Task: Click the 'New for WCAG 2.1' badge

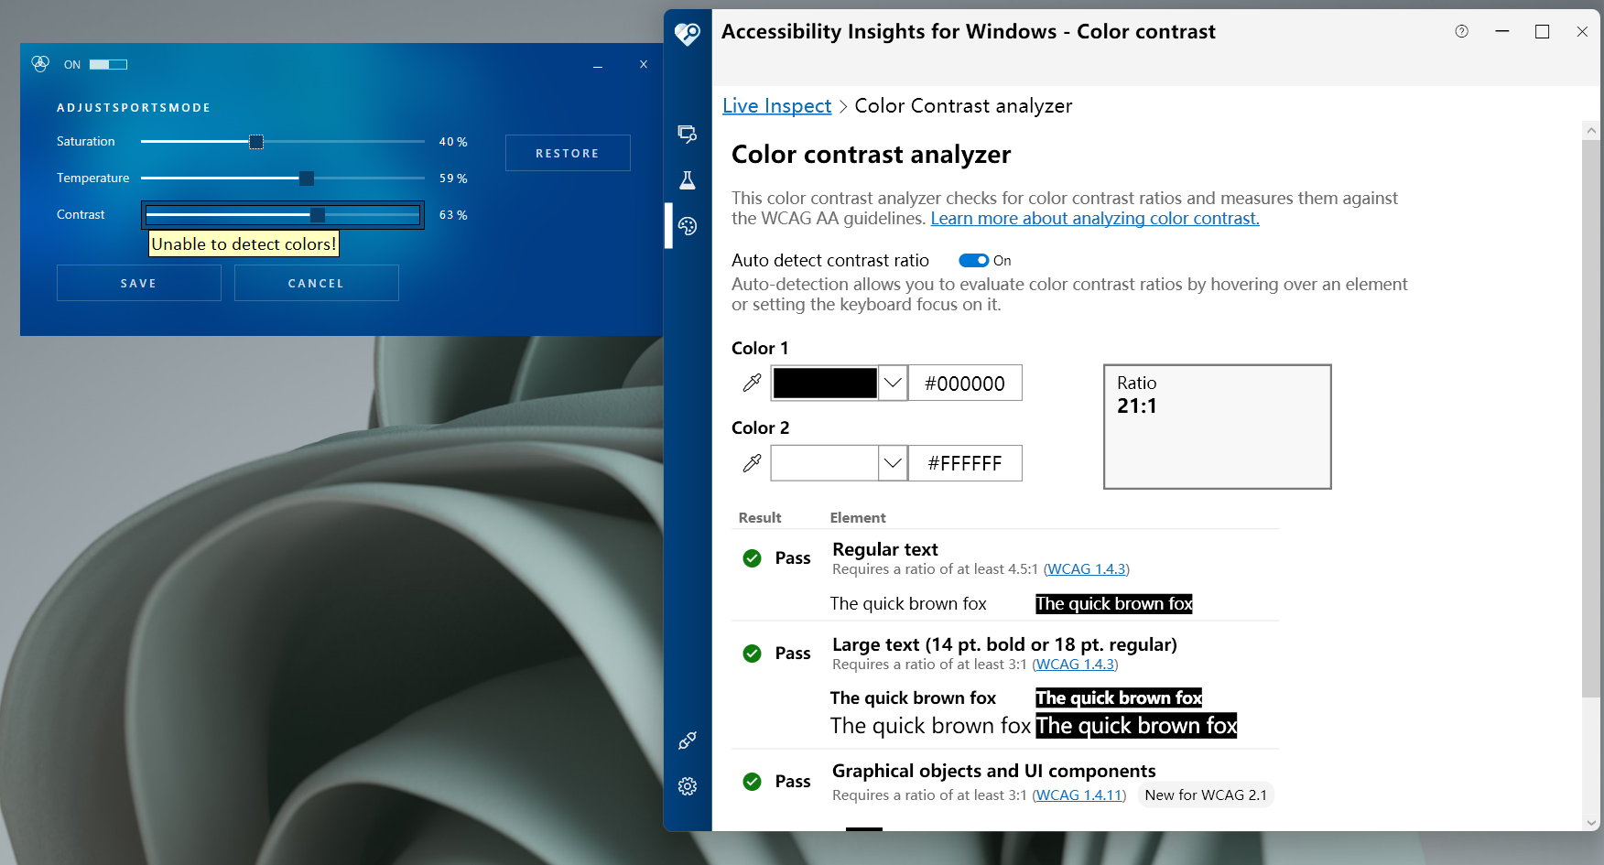Action: click(x=1206, y=795)
